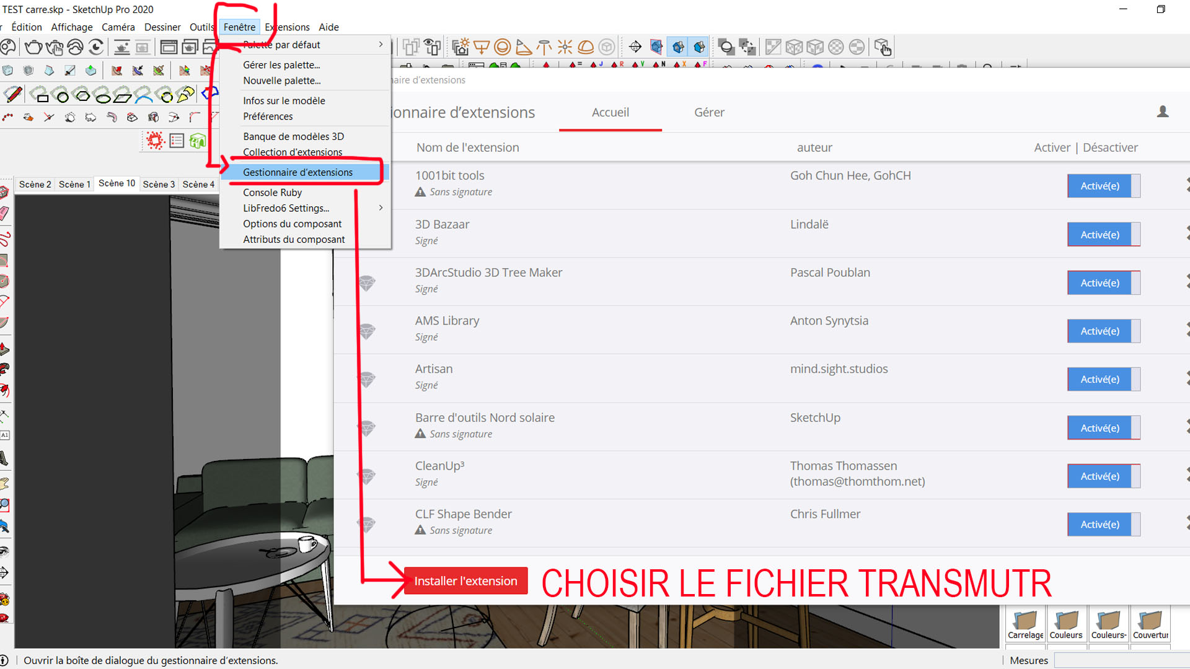Click the user account icon in the extension manager

(1163, 111)
